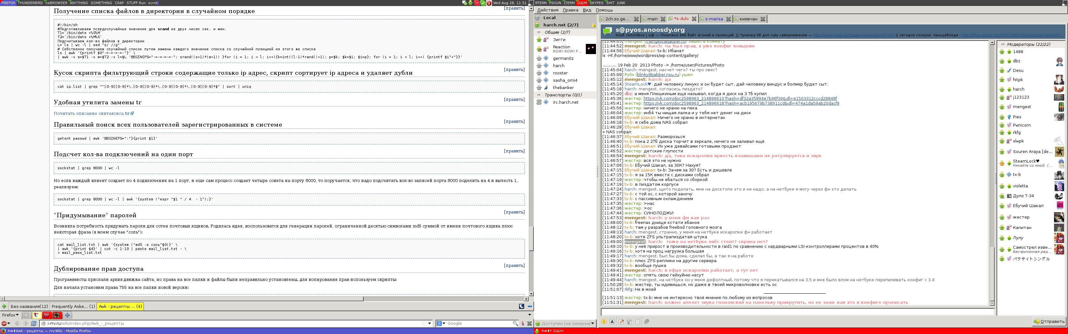Click the change subject pencil icon

coord(621,322)
